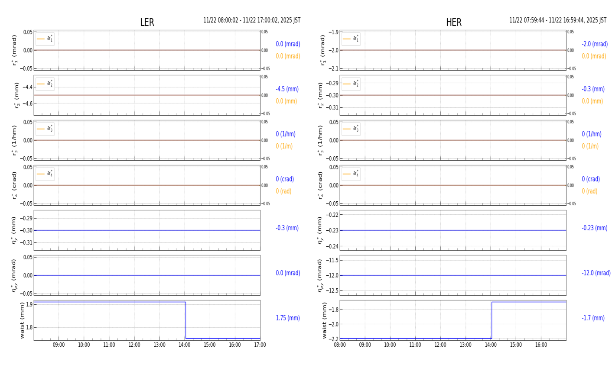612x374 pixels.
Task: Click the LER panel title
Action: (147, 23)
